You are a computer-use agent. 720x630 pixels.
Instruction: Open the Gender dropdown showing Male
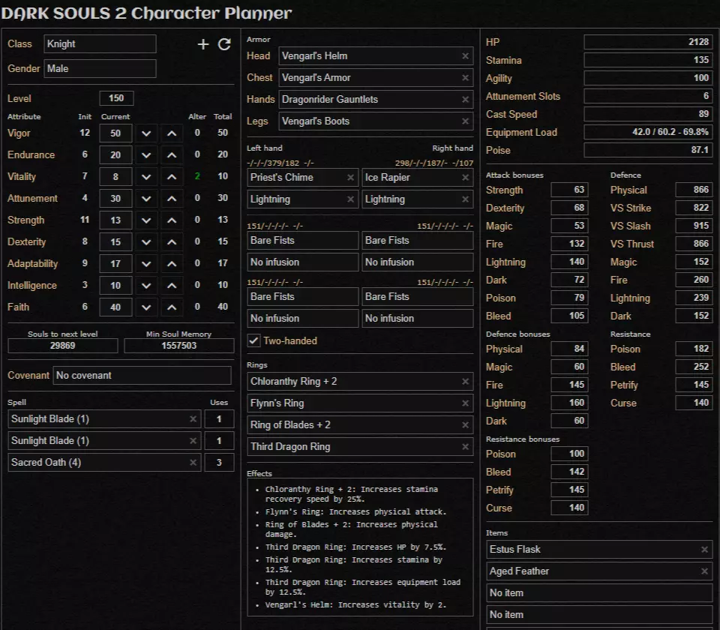(x=100, y=68)
